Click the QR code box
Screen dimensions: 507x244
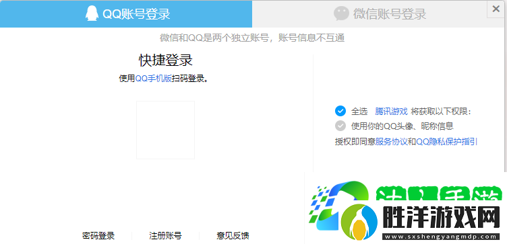coord(166,130)
